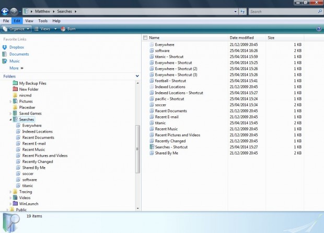324x233 pixels.
Task: Open the Views dropdown arrow
Action: (x=55, y=29)
